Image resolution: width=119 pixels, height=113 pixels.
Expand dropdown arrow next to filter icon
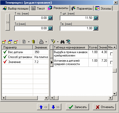[x=58, y=42]
